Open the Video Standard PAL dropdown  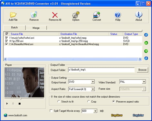point(144,82)
